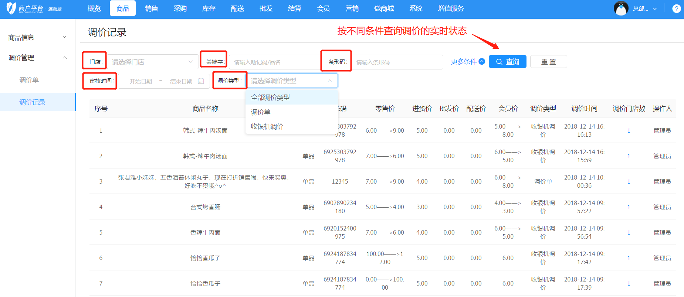The width and height of the screenshot is (684, 297).
Task: Click the help question mark icon
Action: pyautogui.click(x=676, y=8)
